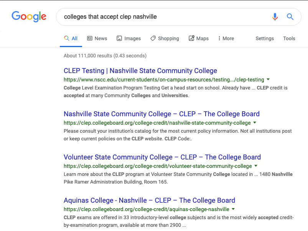The height and width of the screenshot is (231, 308).
Task: Click the Google logo
Action: pyautogui.click(x=29, y=17)
